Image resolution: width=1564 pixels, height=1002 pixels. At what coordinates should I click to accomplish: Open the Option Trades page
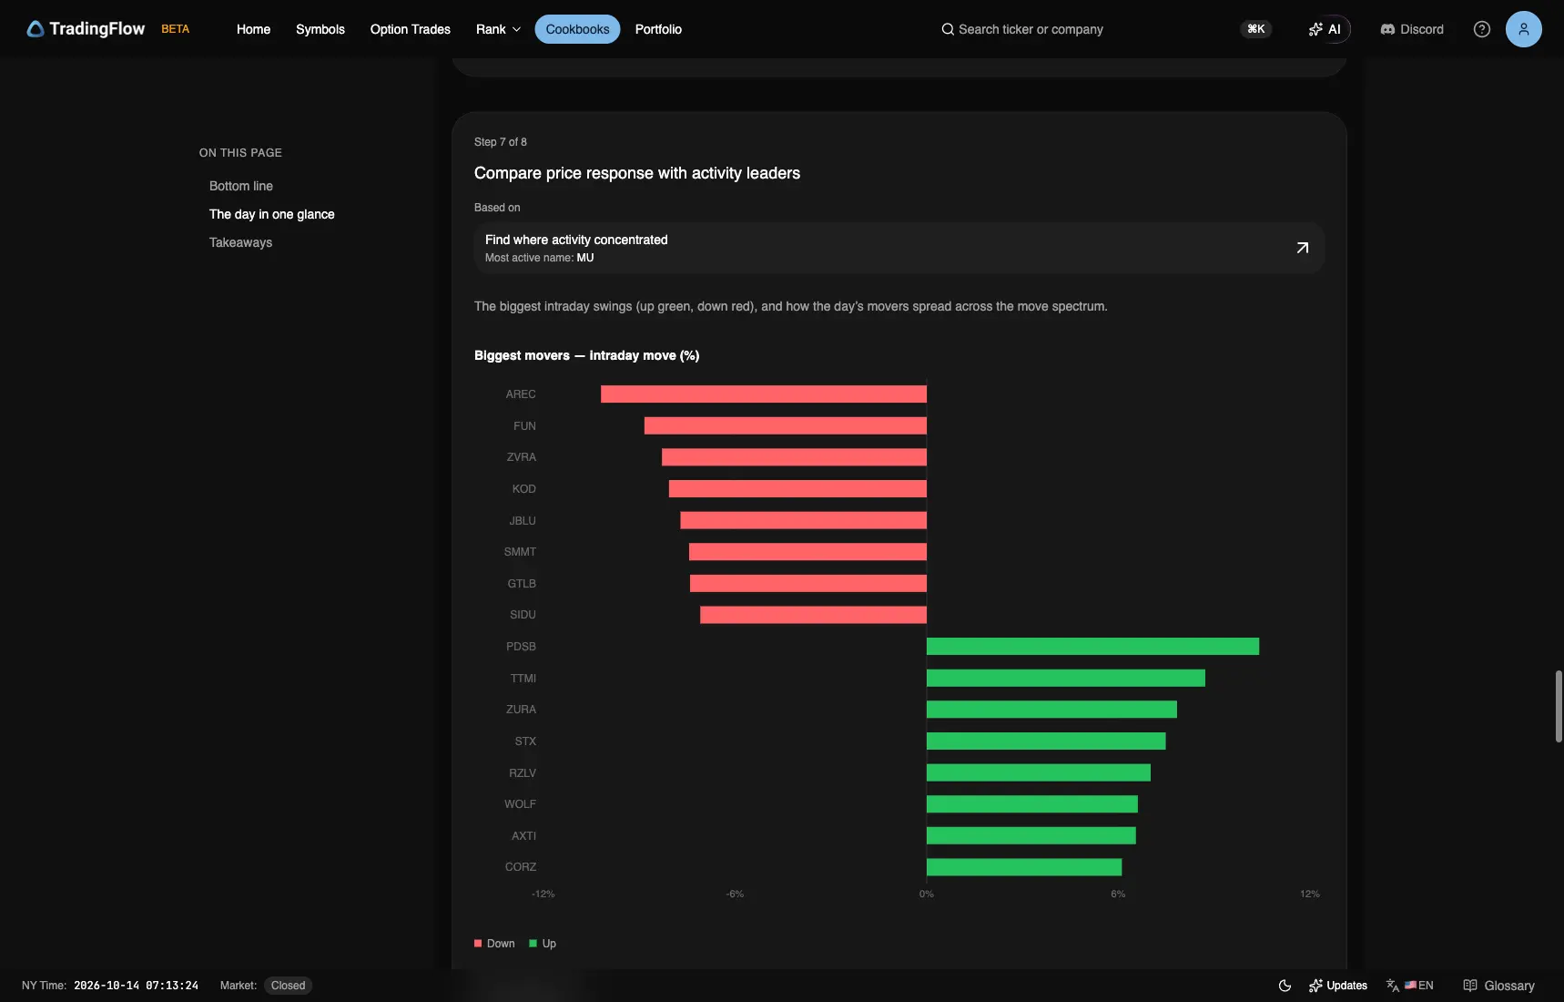click(x=411, y=29)
